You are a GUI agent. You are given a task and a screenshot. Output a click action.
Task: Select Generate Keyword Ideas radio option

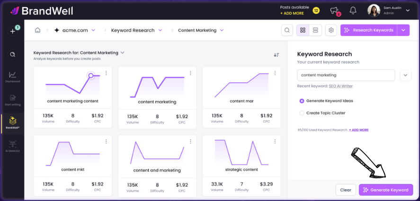(302, 101)
